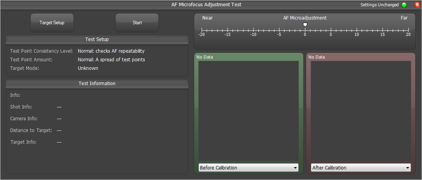Click the Test Point Amount setting value

[x=111, y=60]
